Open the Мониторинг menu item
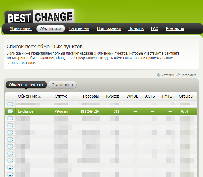Image resolution: width=203 pixels, height=177 pixels. 21,28
